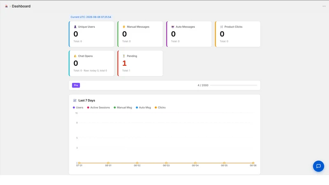Open the Chat Opens stat card
Screen dimensions: 329x185
(91, 63)
